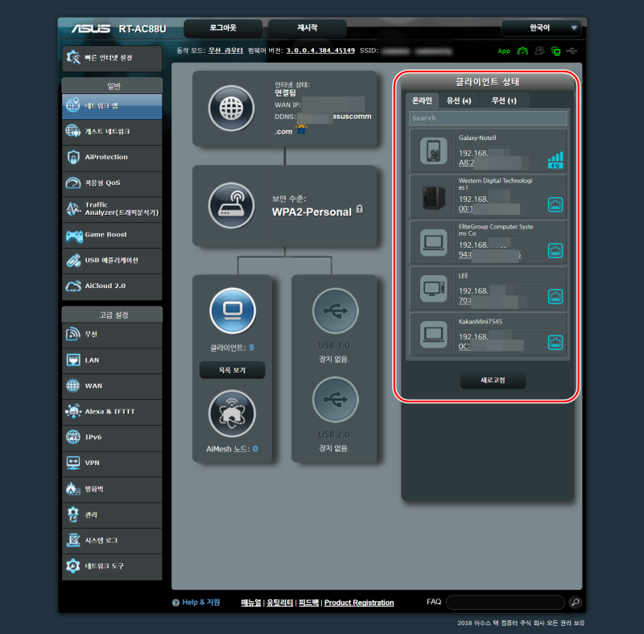Click the KakaoMini7545 wired connection icon
Viewport: 644px width, 634px height.
click(555, 343)
